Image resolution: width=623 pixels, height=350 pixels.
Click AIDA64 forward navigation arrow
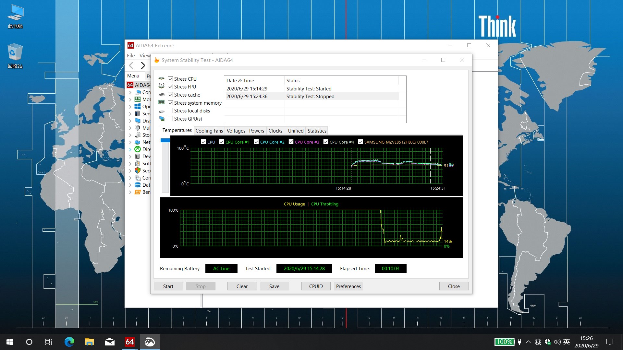(x=143, y=65)
